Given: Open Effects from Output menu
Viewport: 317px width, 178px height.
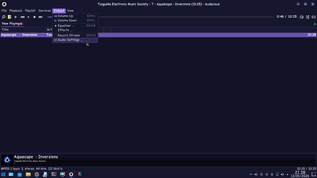Looking at the screenshot, I should tap(75, 30).
